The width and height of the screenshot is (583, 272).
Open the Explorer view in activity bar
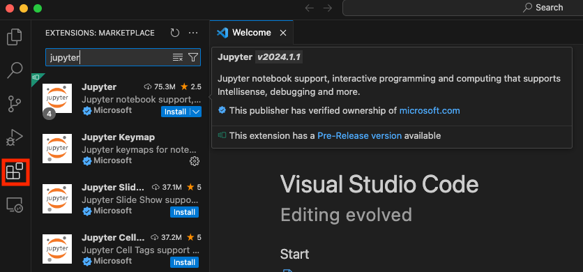[x=15, y=36]
